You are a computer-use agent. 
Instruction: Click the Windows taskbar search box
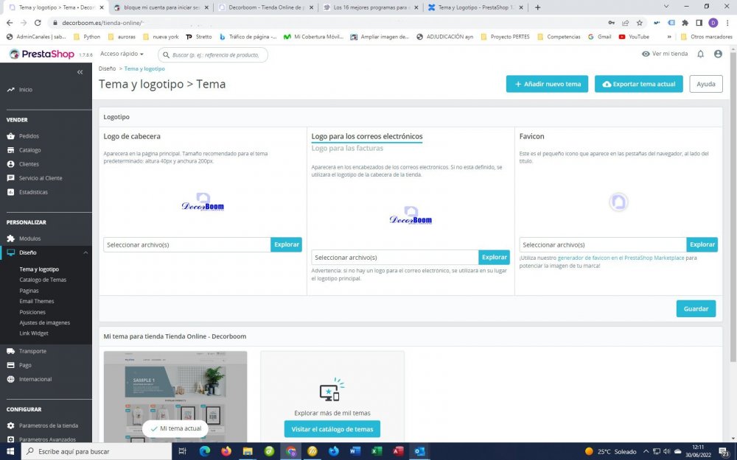click(97, 452)
